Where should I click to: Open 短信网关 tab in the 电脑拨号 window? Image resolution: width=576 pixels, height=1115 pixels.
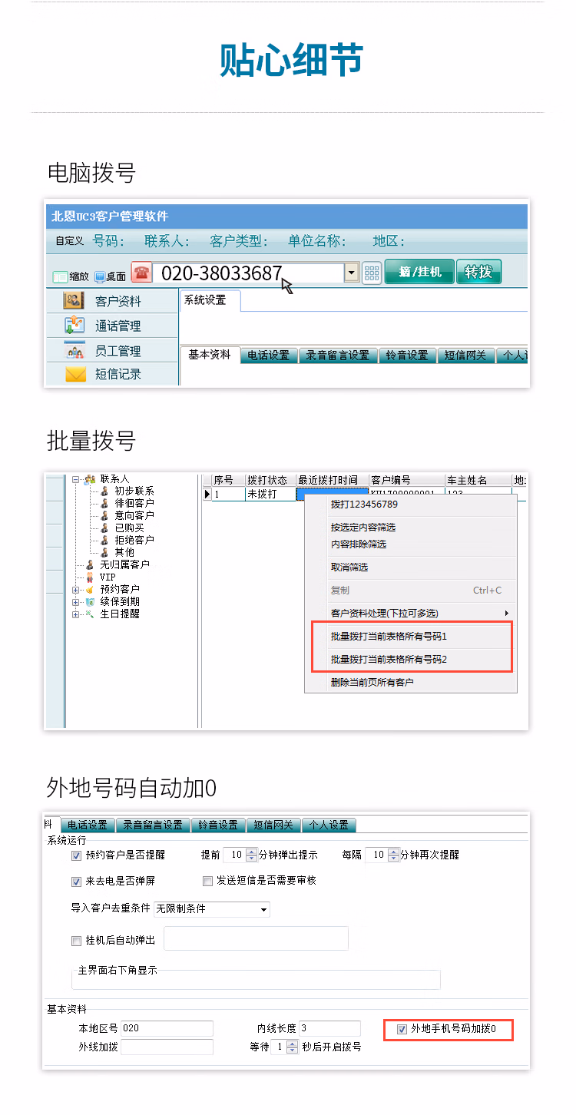(x=466, y=356)
